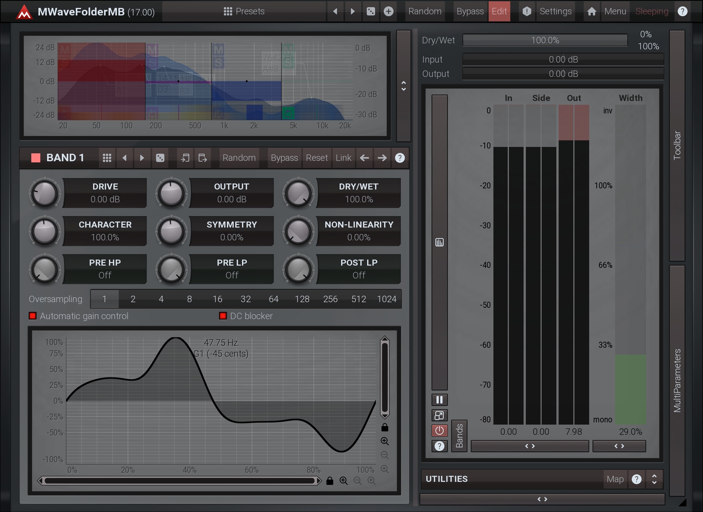703x512 pixels.
Task: Click the Band 1 paste icon
Action: click(x=202, y=158)
